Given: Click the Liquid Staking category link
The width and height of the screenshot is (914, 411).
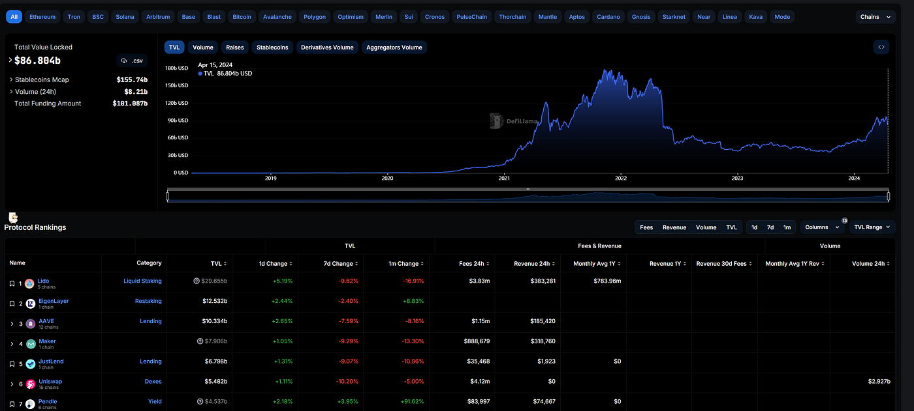Looking at the screenshot, I should click(x=142, y=281).
